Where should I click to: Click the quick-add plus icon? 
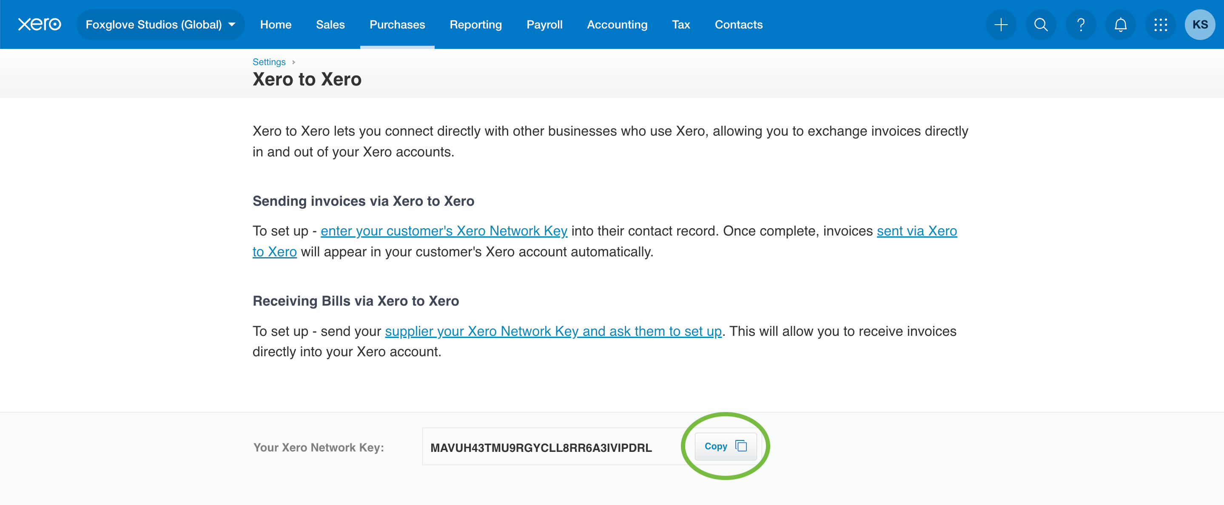1001,25
